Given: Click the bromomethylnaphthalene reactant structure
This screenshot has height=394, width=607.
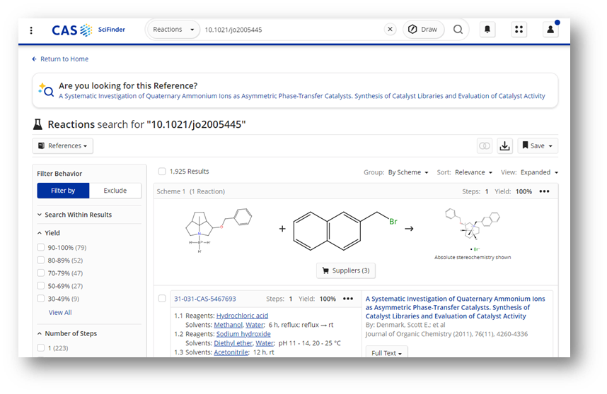Looking at the screenshot, I should (345, 231).
